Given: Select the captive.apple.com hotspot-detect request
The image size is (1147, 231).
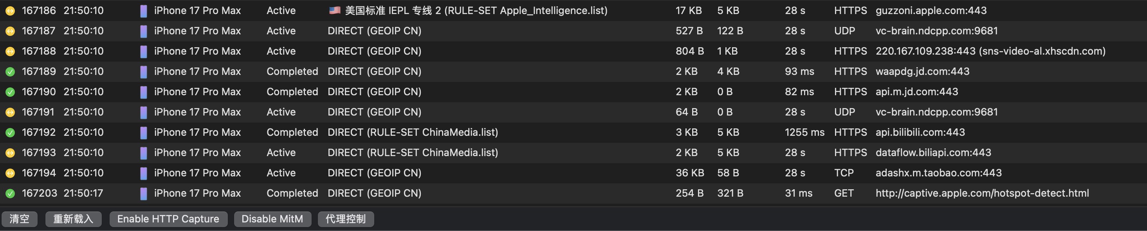Looking at the screenshot, I should [x=982, y=193].
